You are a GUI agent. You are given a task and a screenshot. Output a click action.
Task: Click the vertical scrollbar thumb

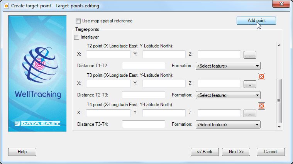279,101
